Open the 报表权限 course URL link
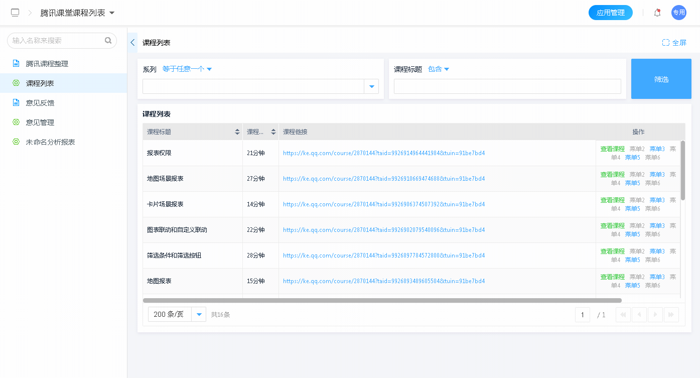 coord(384,153)
